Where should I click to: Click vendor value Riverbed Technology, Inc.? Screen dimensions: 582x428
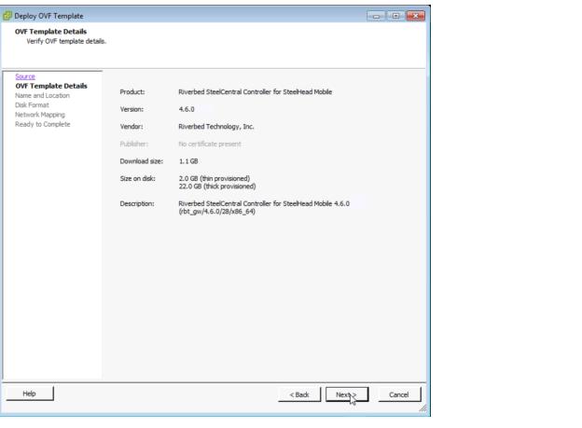point(216,127)
